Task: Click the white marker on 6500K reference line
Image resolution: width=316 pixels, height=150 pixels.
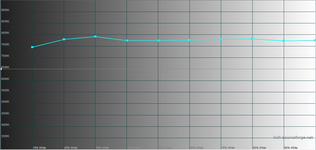Action: point(1,69)
